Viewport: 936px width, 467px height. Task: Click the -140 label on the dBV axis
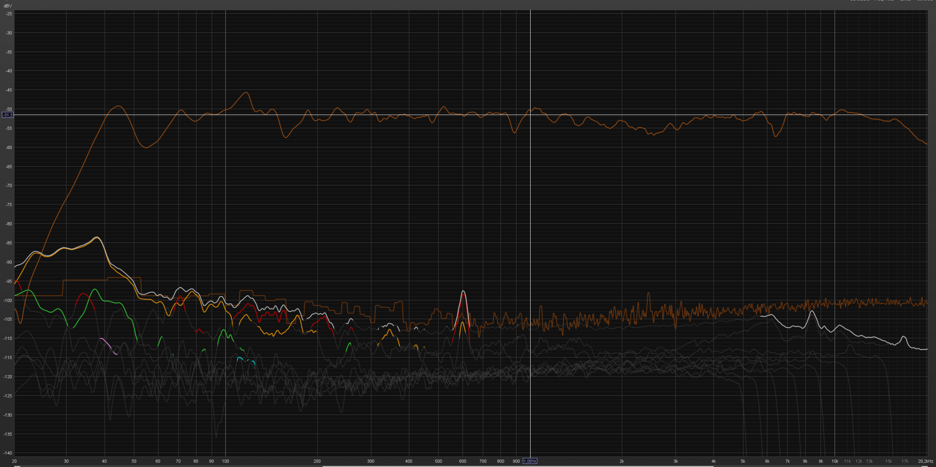coord(8,453)
